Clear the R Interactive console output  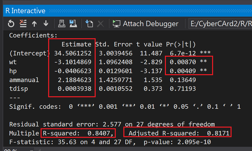(23, 23)
